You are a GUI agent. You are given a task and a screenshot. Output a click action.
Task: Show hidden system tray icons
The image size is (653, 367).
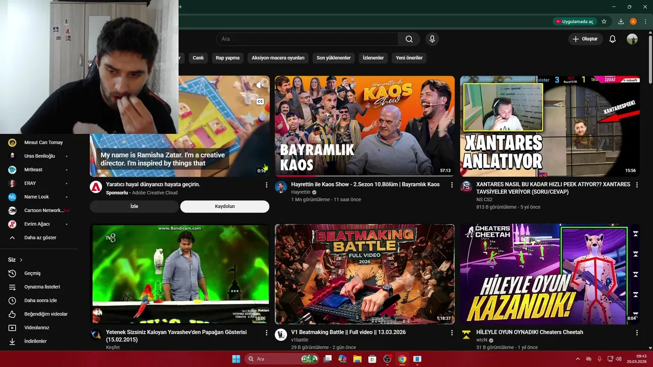[x=577, y=359]
